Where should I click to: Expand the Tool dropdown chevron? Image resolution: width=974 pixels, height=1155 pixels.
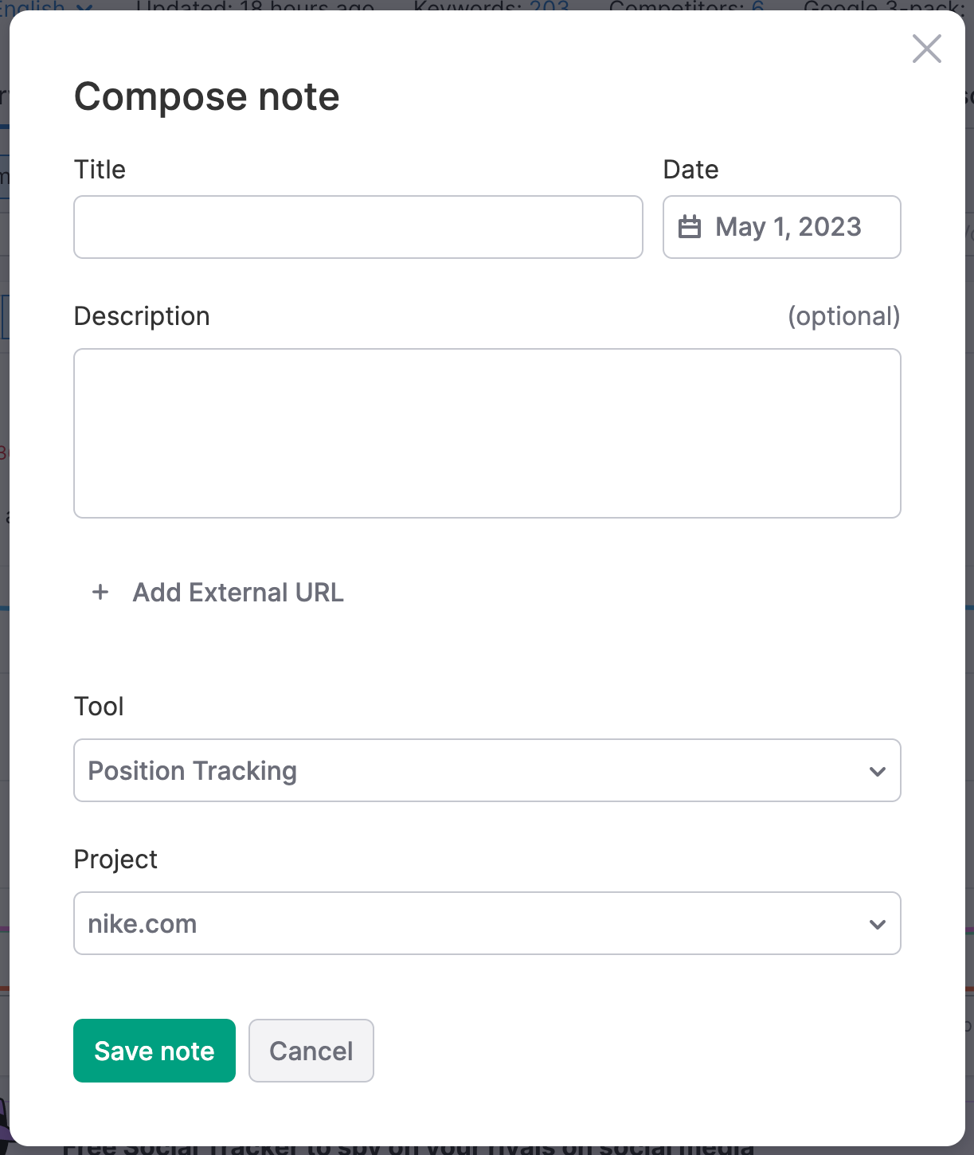pyautogui.click(x=878, y=771)
